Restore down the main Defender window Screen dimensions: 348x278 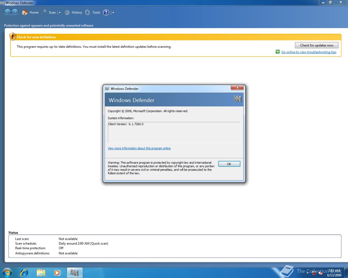[x=330, y=2]
